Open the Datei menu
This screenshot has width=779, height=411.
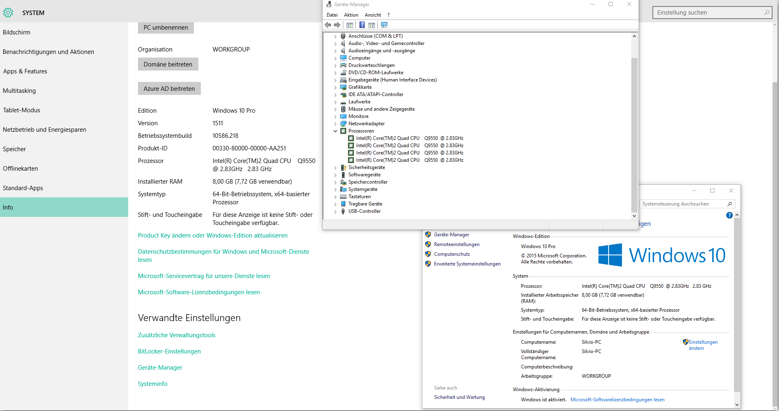[332, 15]
